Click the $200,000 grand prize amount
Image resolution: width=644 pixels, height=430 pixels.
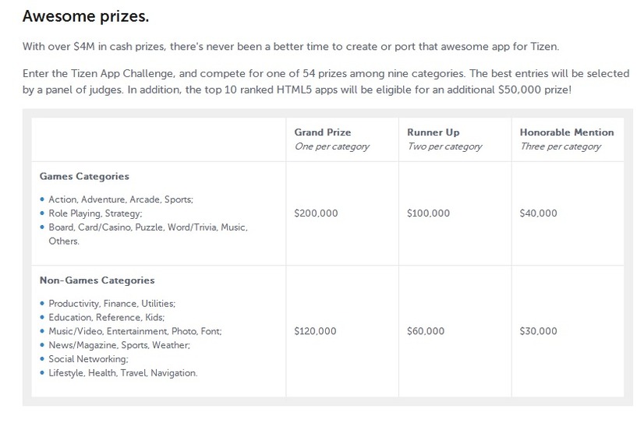coord(316,213)
